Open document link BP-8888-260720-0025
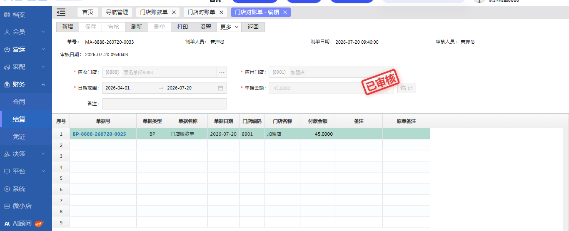Viewport: 569px width, 231px height. pos(99,134)
